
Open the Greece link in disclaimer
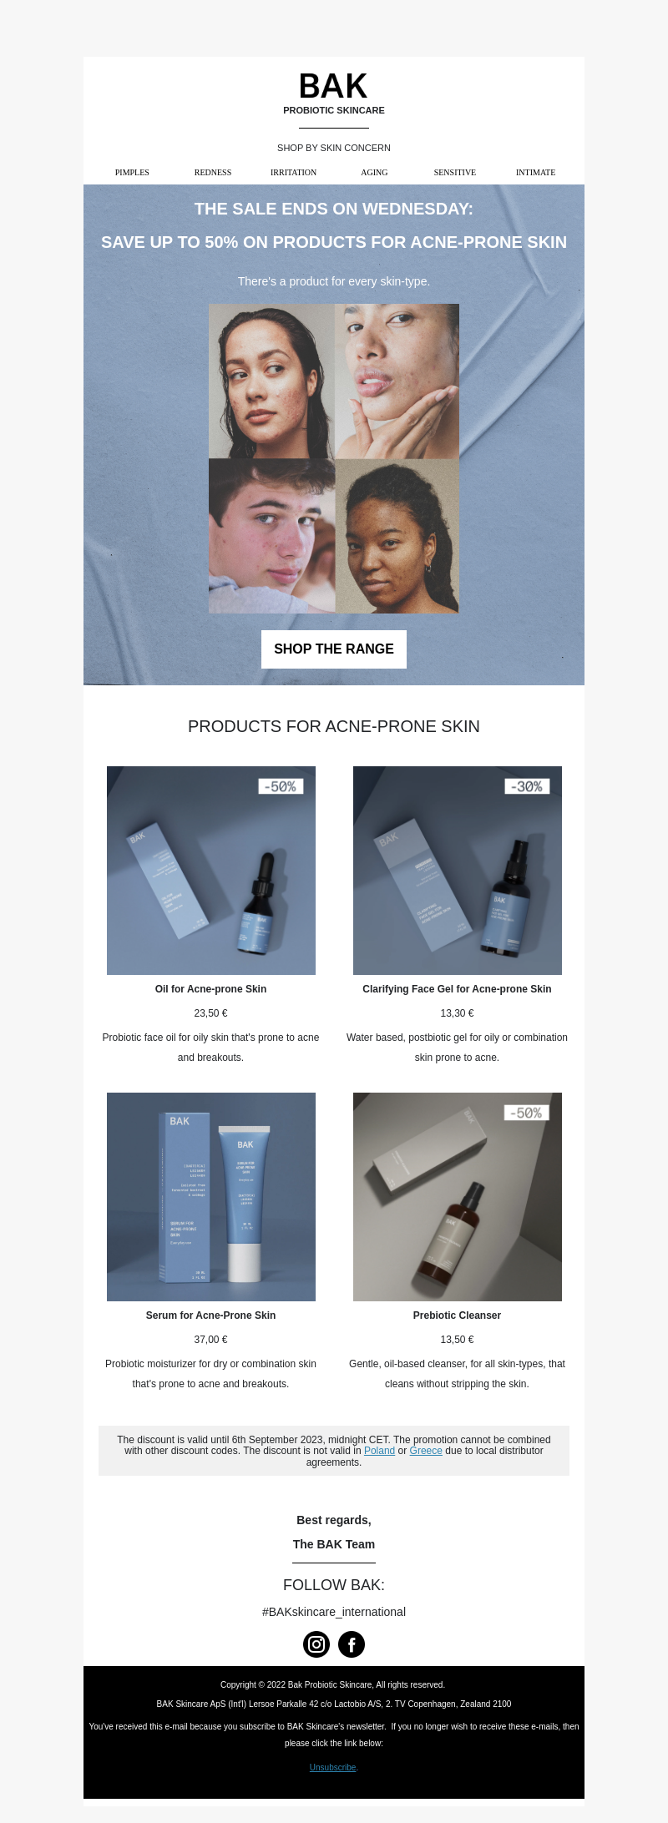click(426, 1450)
